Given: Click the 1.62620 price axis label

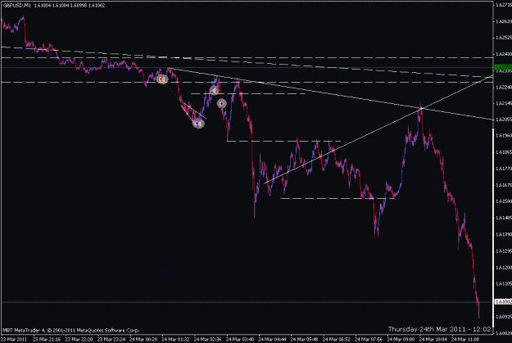Looking at the screenshot, I should click(504, 21).
